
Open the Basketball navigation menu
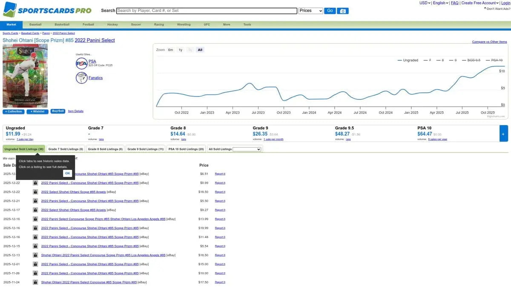pos(62,25)
